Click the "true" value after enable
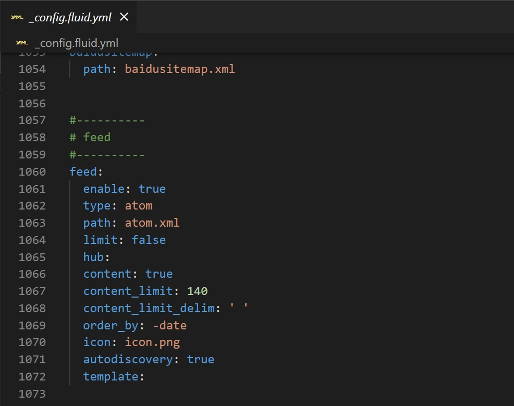The image size is (514, 406). point(152,189)
